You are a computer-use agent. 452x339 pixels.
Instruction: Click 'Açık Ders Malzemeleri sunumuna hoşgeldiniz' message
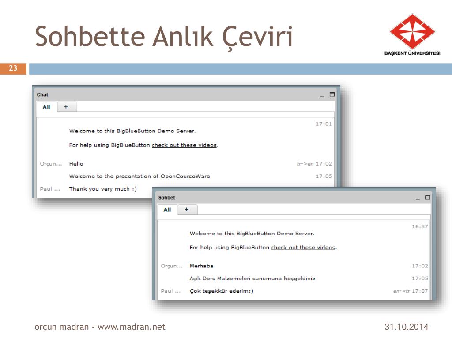click(252, 279)
